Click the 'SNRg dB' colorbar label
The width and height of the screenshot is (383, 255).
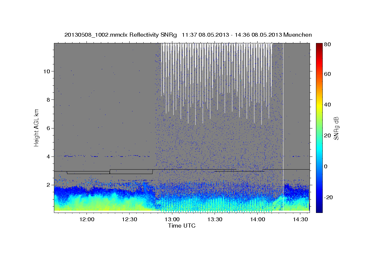coord(336,128)
